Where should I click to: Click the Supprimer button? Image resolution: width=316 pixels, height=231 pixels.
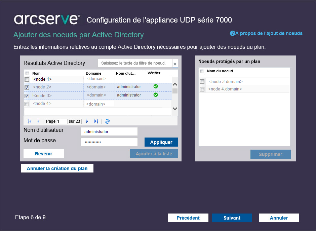point(271,154)
